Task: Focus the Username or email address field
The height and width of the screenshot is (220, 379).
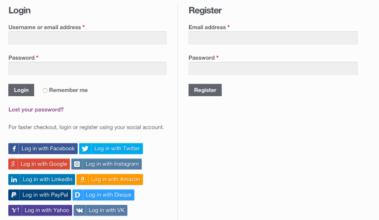Action: (x=87, y=38)
